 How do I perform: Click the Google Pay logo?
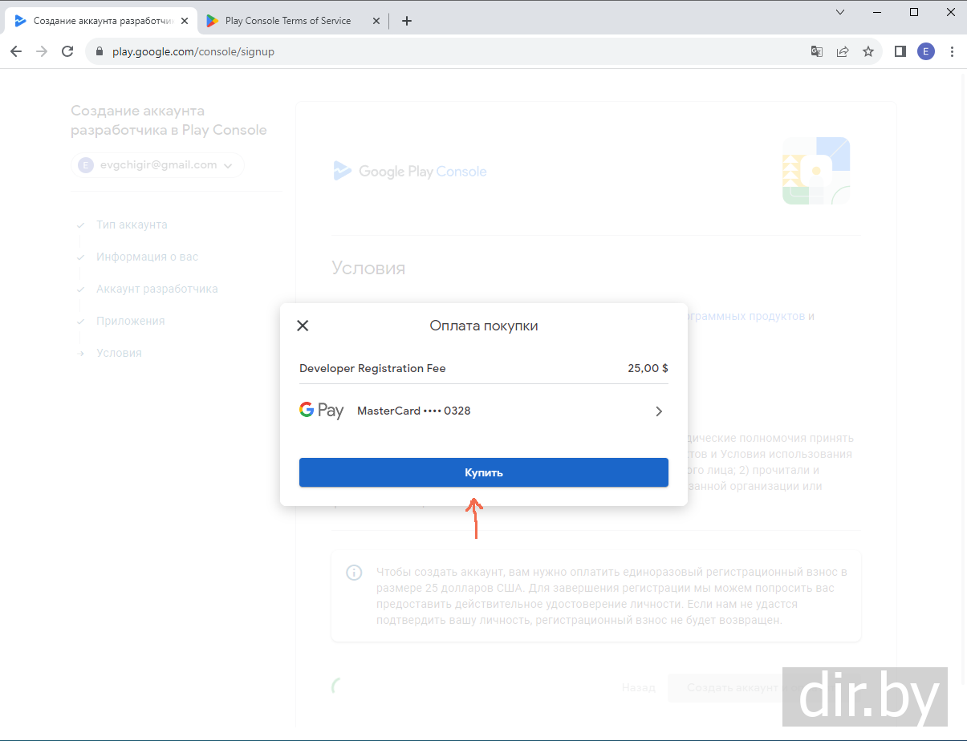tap(321, 411)
